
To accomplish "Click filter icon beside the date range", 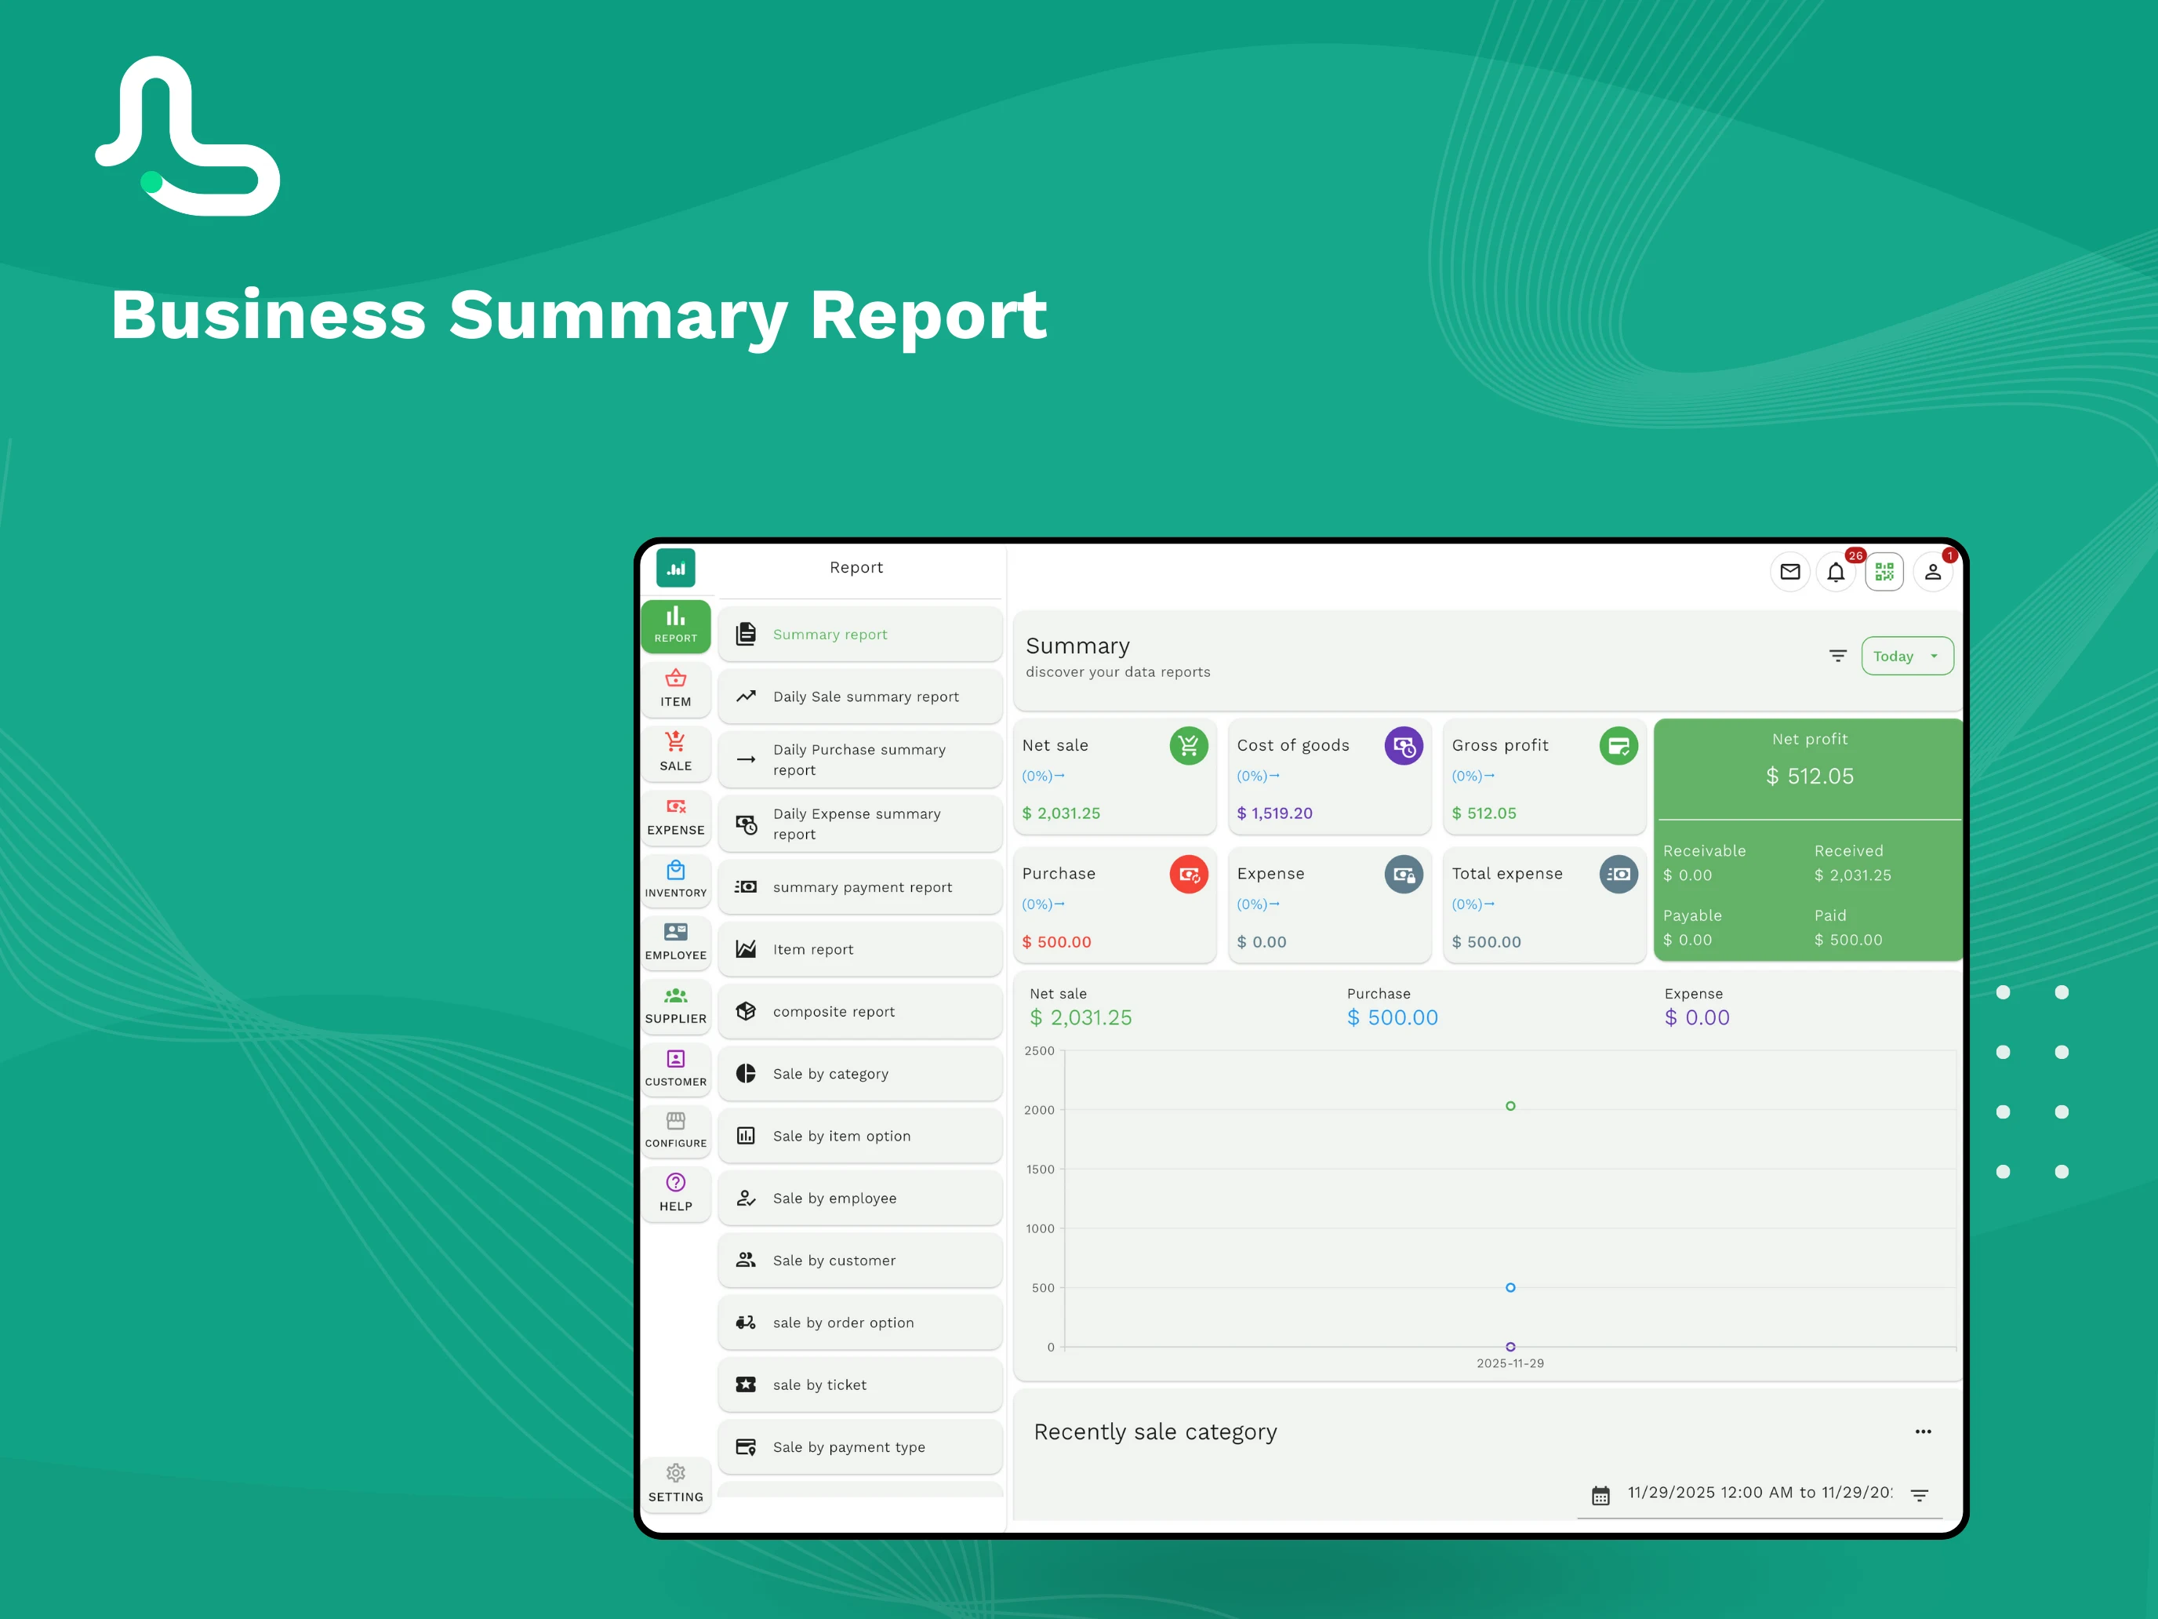I will pyautogui.click(x=1919, y=1495).
